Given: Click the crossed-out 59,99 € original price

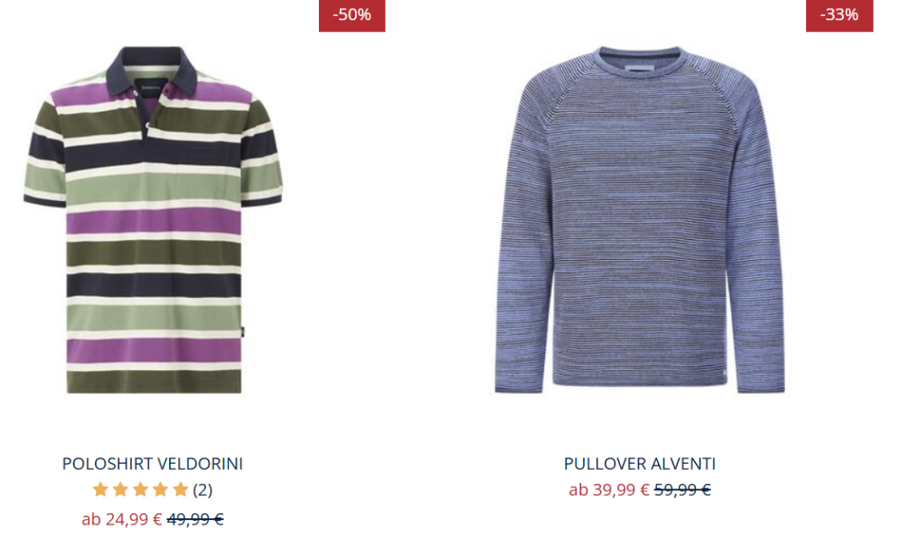Looking at the screenshot, I should click(683, 490).
